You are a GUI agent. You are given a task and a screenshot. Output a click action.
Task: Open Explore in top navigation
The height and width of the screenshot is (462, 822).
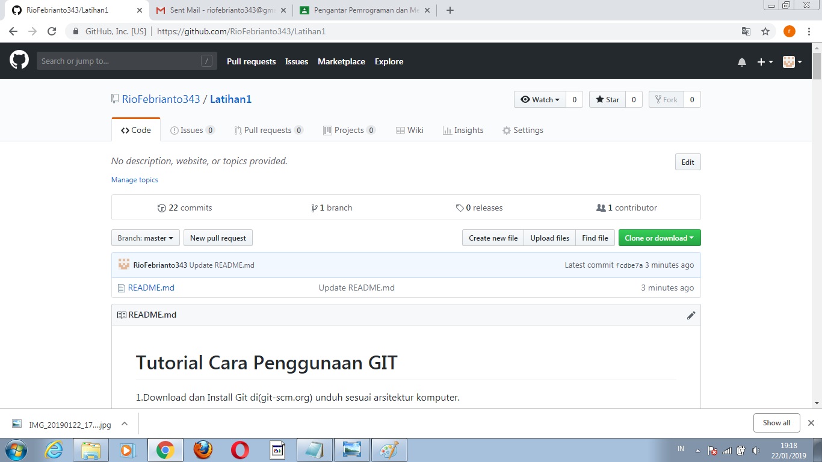coord(389,61)
